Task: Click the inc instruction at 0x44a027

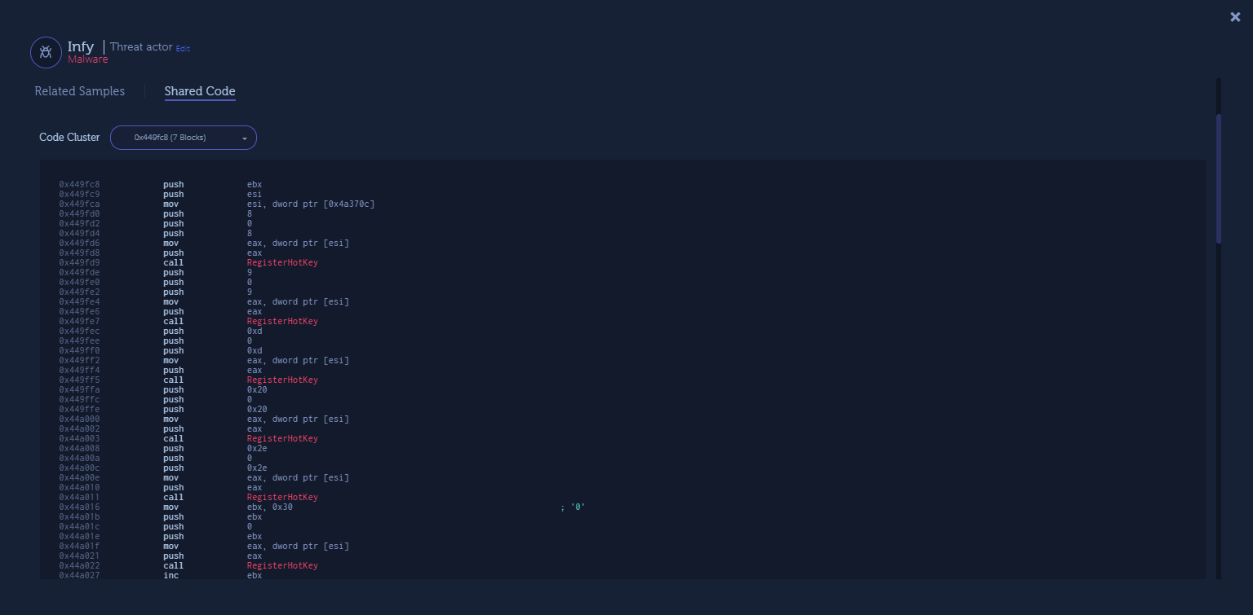Action: point(170,576)
